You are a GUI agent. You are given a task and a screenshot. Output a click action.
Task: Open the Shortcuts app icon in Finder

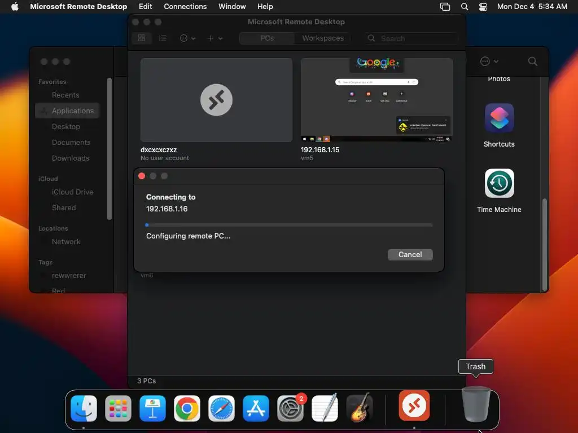tap(499, 118)
